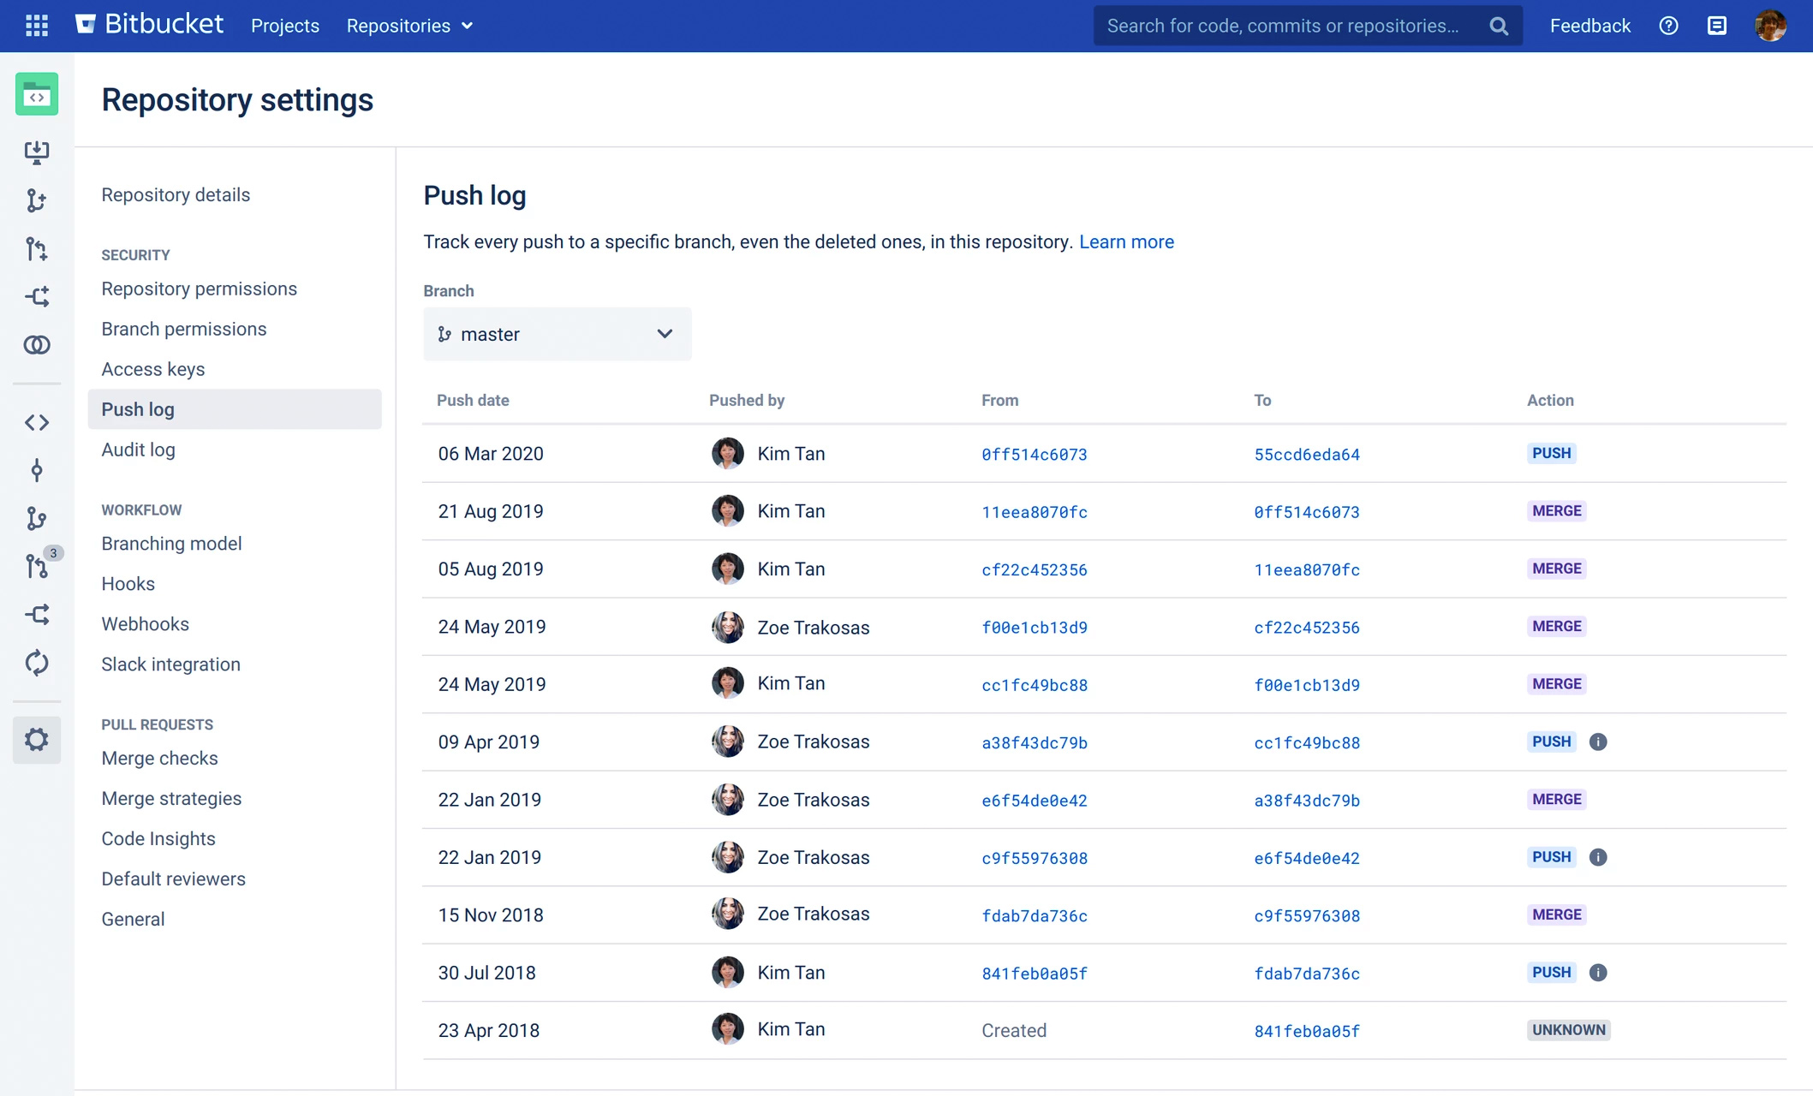Click the Learn more link
The height and width of the screenshot is (1096, 1813).
coord(1127,241)
